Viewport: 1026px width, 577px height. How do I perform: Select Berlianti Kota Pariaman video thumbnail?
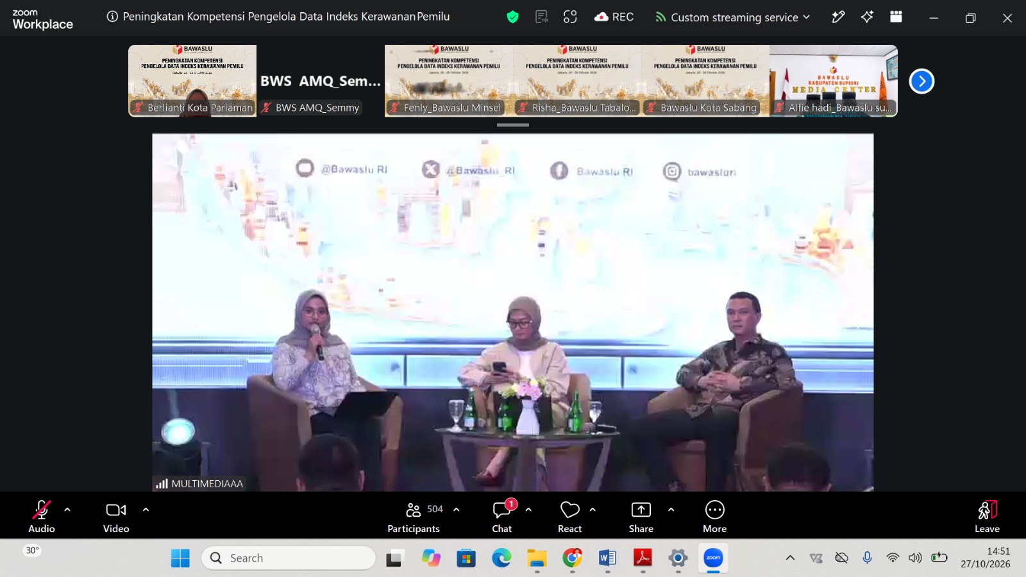[x=192, y=81]
